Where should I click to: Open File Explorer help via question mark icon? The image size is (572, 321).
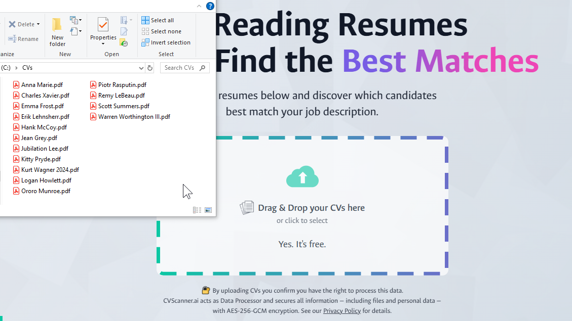pos(210,6)
